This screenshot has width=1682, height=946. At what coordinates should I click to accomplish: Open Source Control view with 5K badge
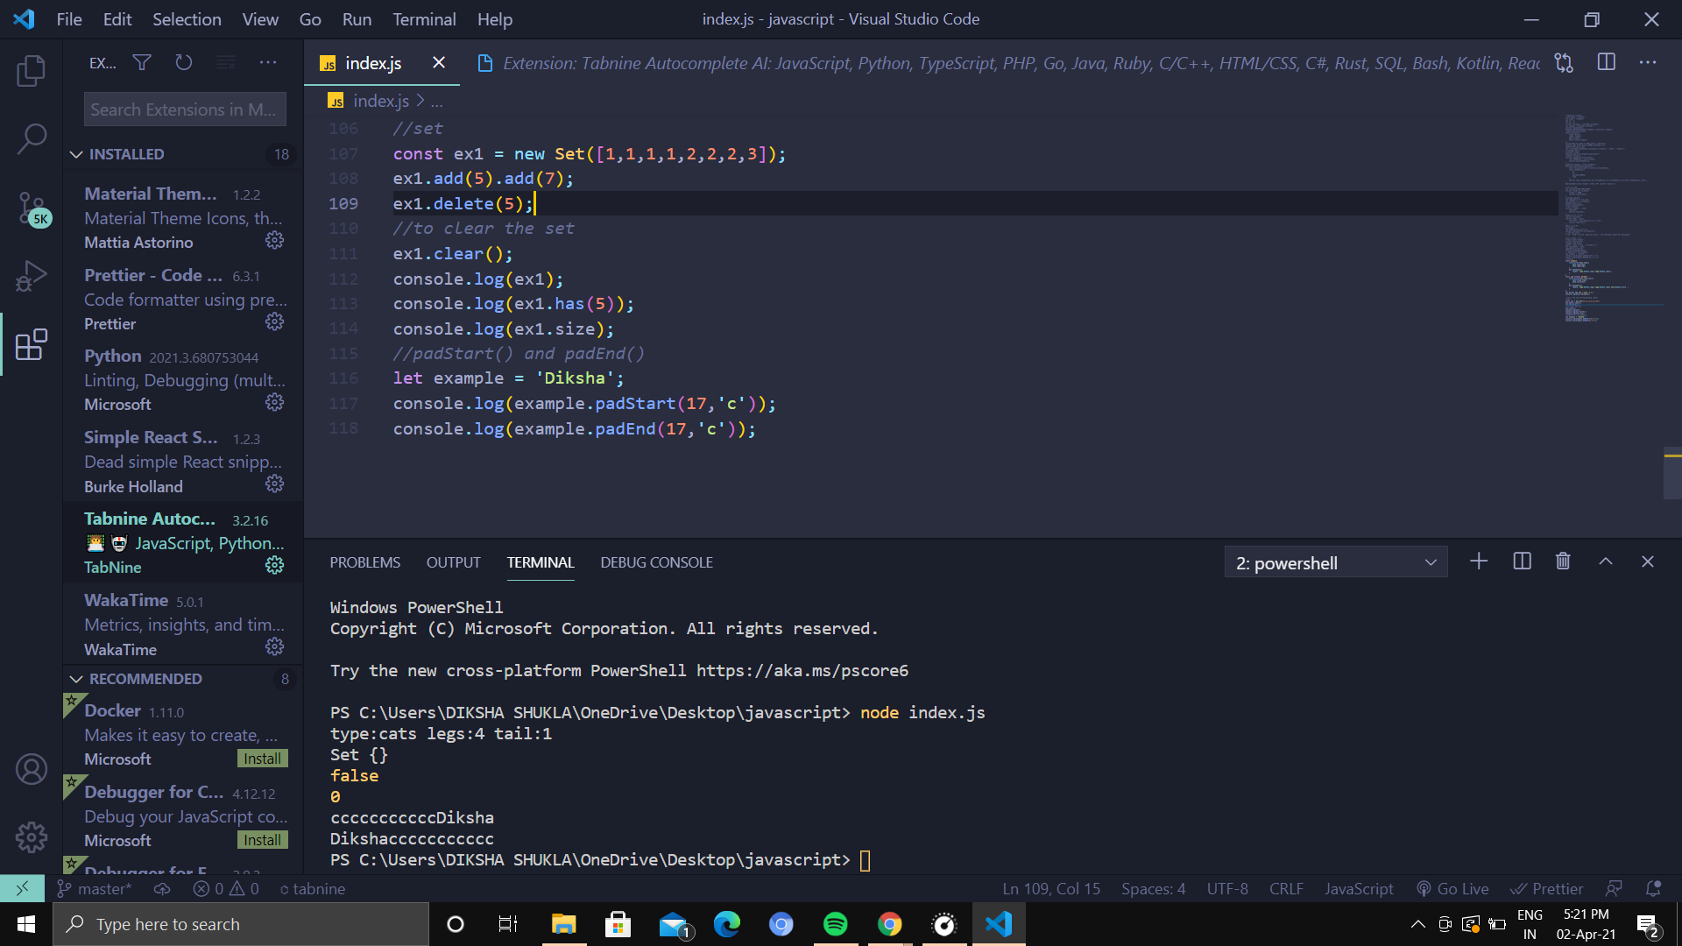(32, 208)
